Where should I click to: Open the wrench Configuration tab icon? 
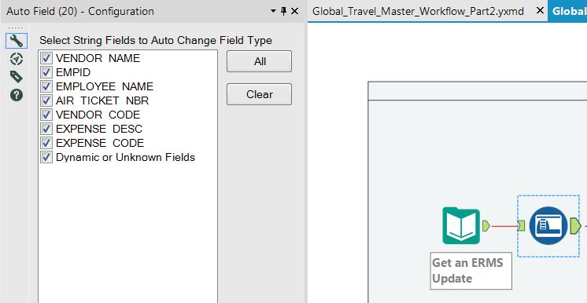pyautogui.click(x=17, y=41)
